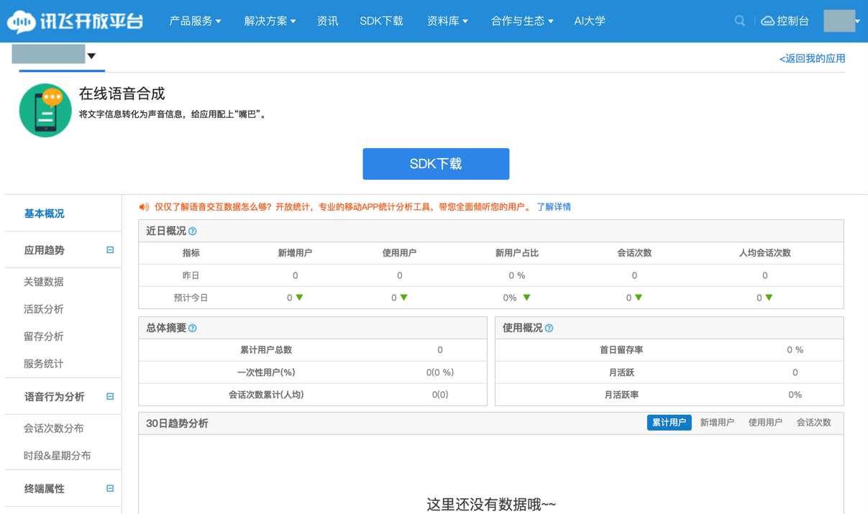This screenshot has width=868, height=514.
Task: Open AI大学 in top navigation
Action: (x=590, y=21)
